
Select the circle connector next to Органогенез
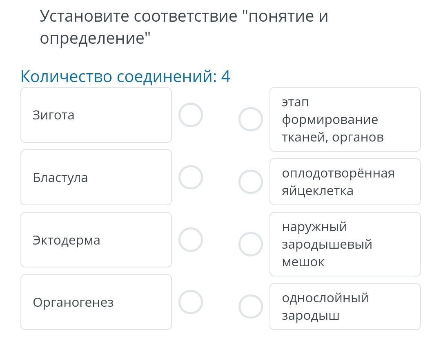click(x=191, y=302)
